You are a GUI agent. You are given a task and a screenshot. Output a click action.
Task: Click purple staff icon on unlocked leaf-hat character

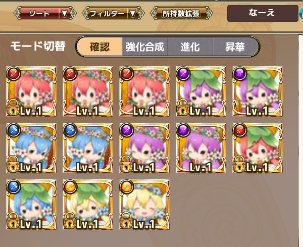point(239,73)
